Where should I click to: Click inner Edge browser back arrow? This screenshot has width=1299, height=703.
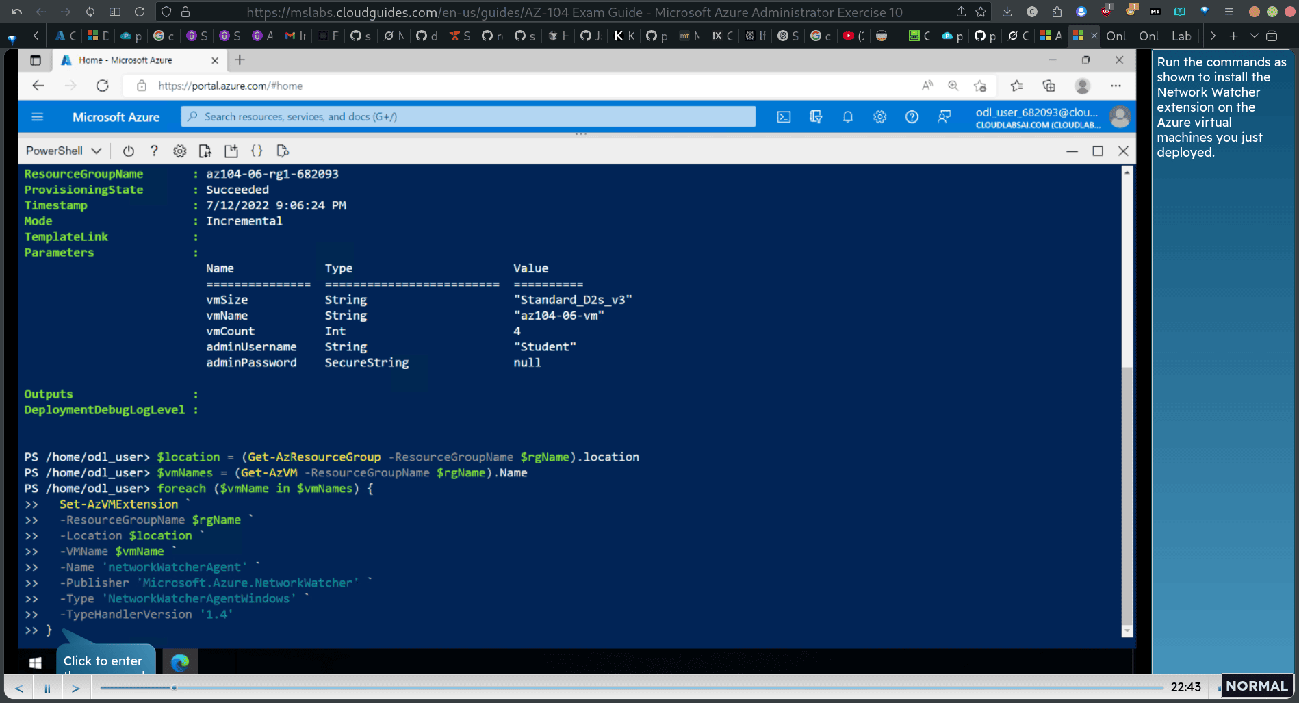38,86
